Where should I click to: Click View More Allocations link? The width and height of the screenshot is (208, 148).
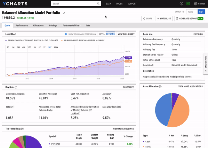(190, 86)
